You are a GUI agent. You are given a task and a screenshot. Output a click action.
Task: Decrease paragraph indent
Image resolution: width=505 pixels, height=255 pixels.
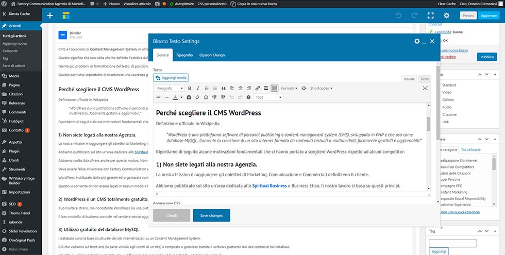(x=214, y=97)
